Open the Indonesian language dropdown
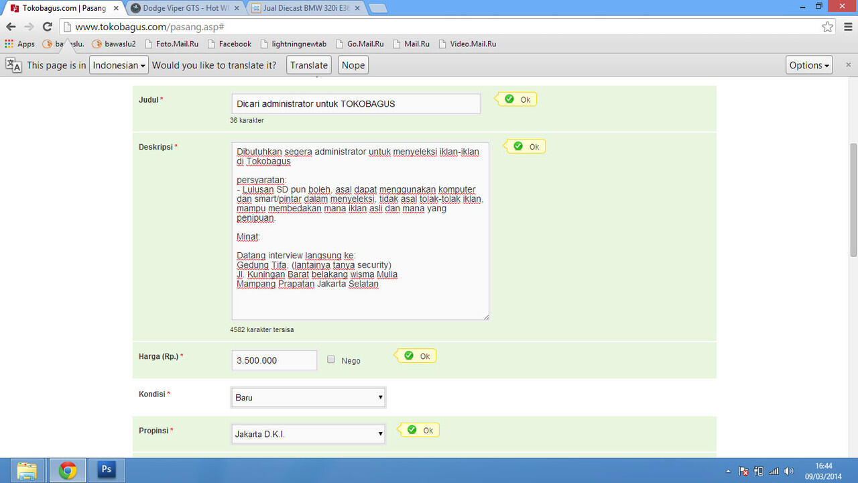Screen dimensions: 858x483 click(x=119, y=65)
